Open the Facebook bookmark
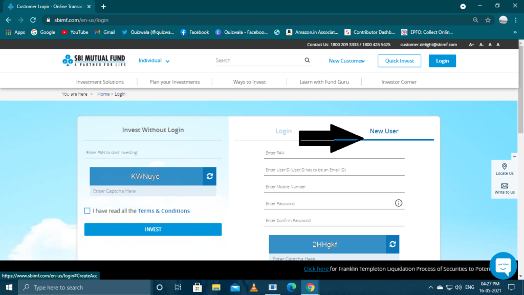 194,32
